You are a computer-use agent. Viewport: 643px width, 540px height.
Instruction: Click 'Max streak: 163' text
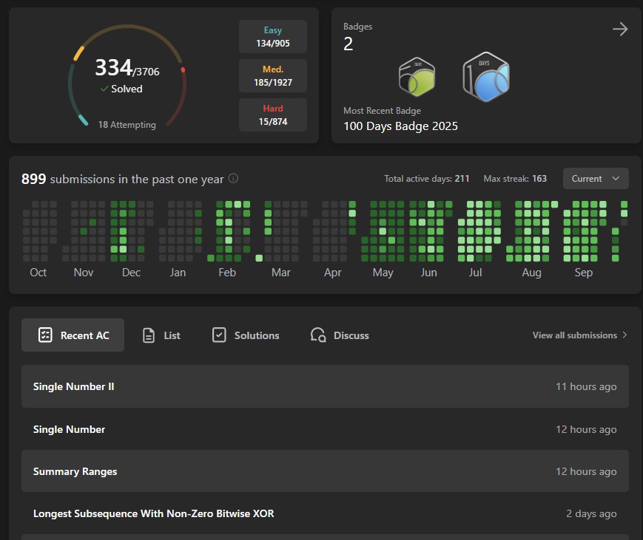click(515, 179)
